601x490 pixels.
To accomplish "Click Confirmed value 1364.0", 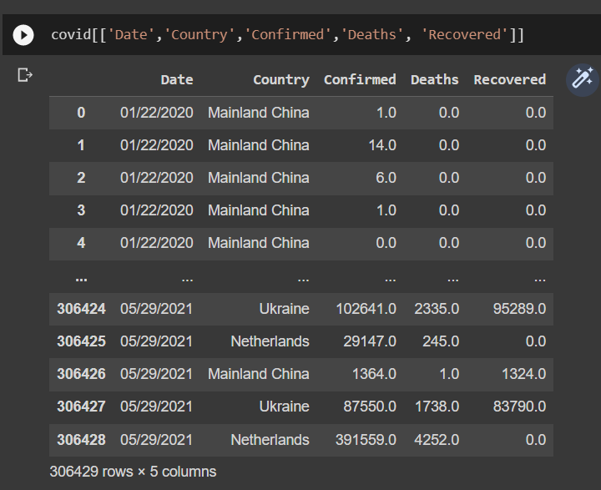I will [374, 374].
